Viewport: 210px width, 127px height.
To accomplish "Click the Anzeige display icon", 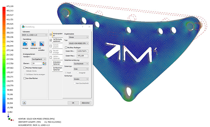I will (x=25, y=44).
